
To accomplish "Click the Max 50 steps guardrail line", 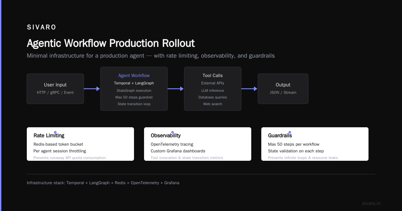I will click(x=134, y=97).
